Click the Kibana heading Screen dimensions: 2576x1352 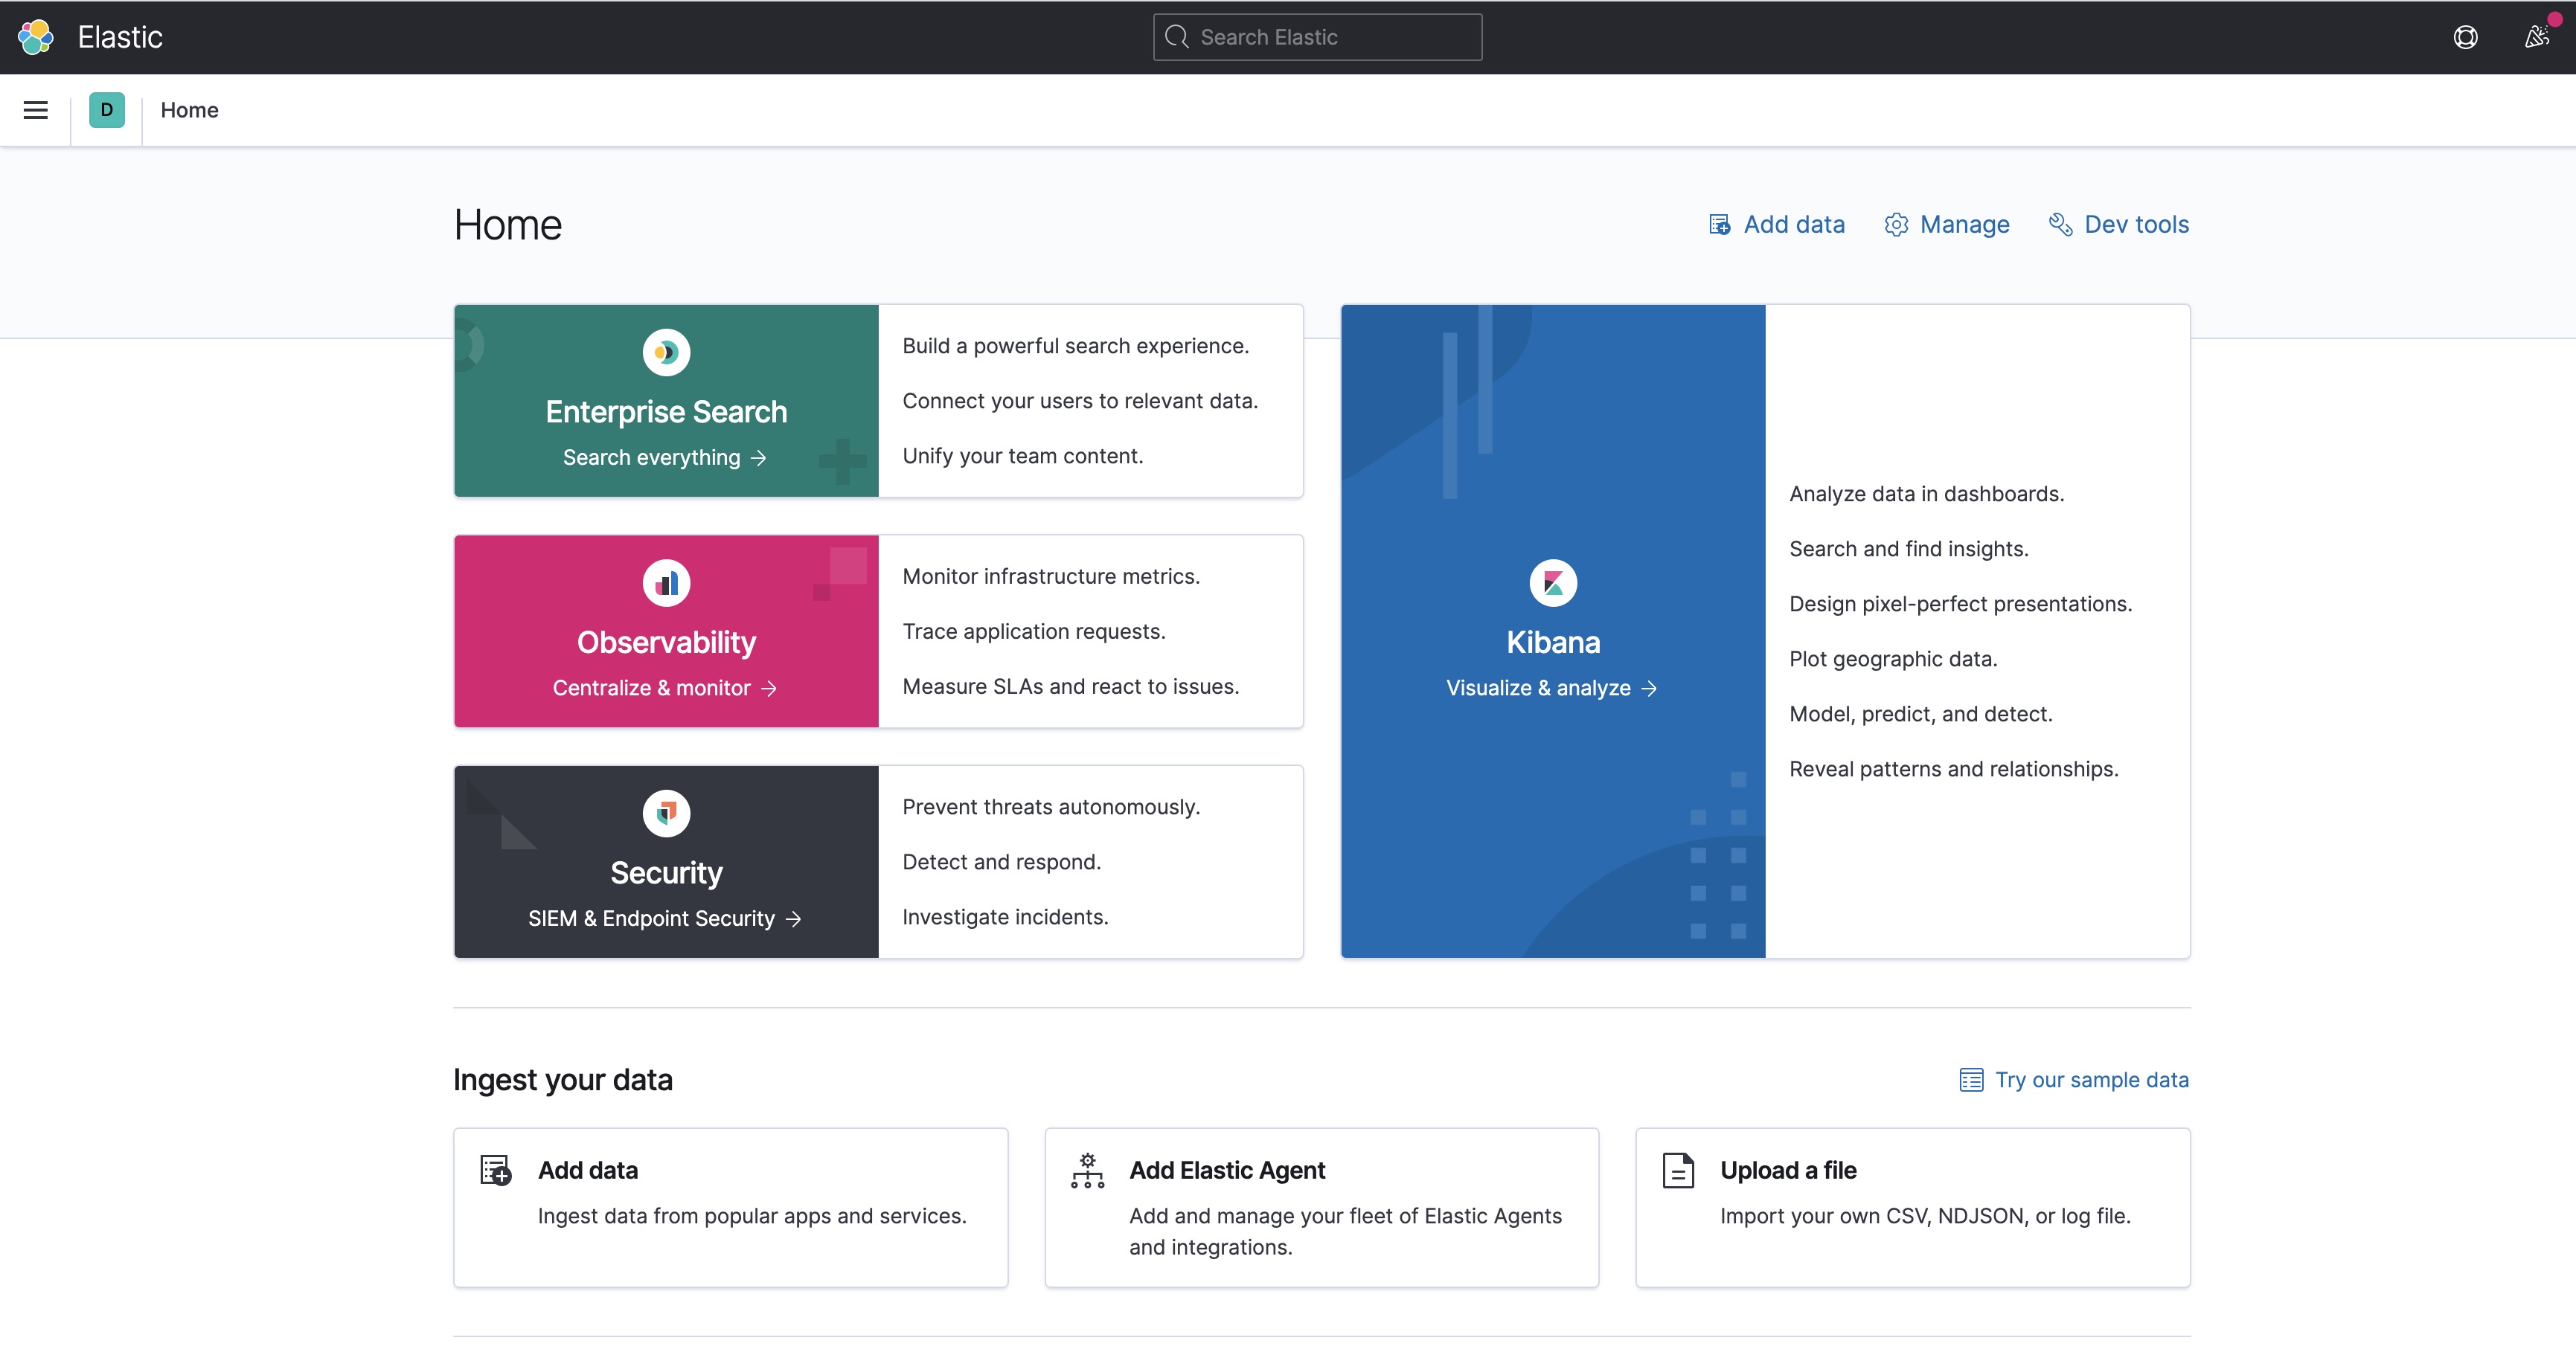[1553, 643]
